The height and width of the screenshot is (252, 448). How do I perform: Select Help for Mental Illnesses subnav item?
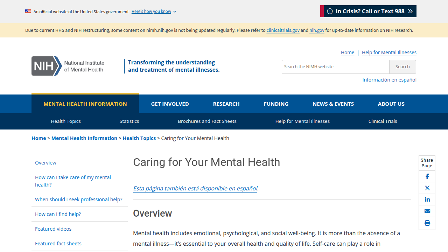302,121
